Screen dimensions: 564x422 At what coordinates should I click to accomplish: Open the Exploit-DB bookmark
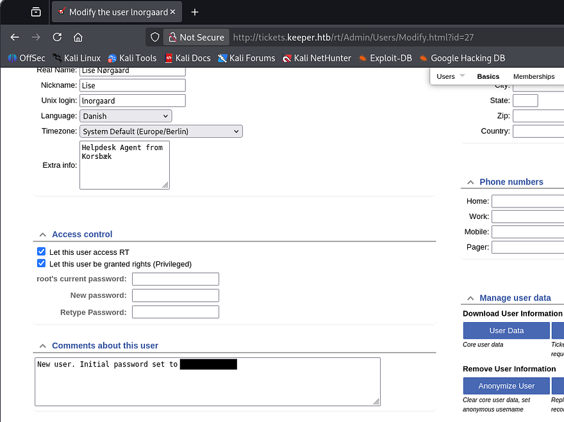(x=385, y=58)
